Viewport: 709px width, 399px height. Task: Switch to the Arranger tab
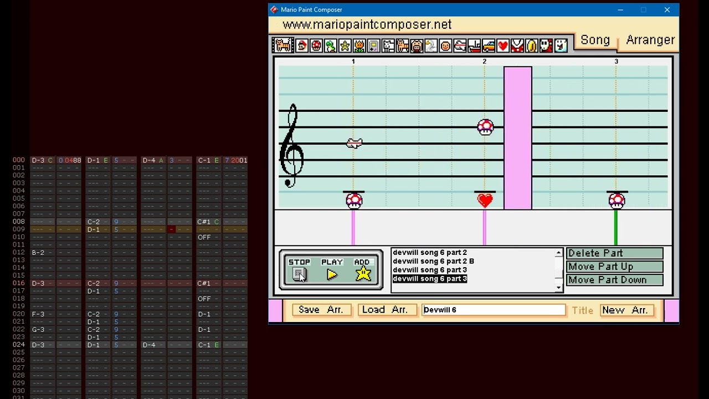click(650, 40)
